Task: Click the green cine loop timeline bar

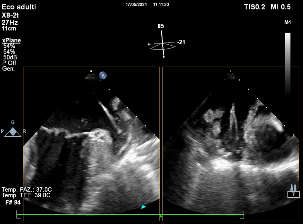Action: (x=99, y=214)
